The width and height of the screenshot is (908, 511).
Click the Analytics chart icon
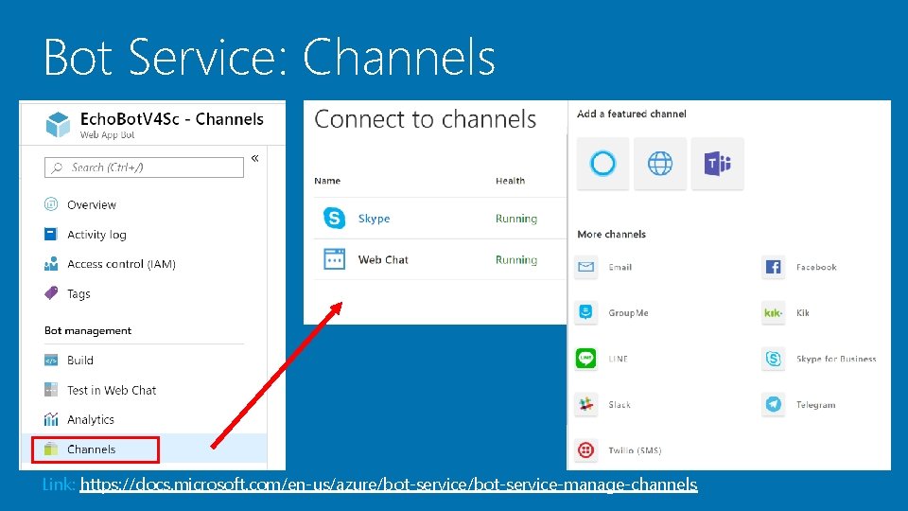(x=51, y=419)
